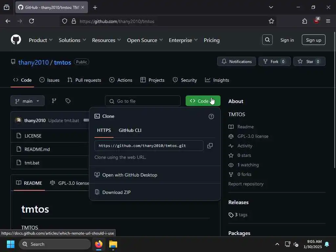Click the clone URL text field
The width and height of the screenshot is (336, 252).
149,146
